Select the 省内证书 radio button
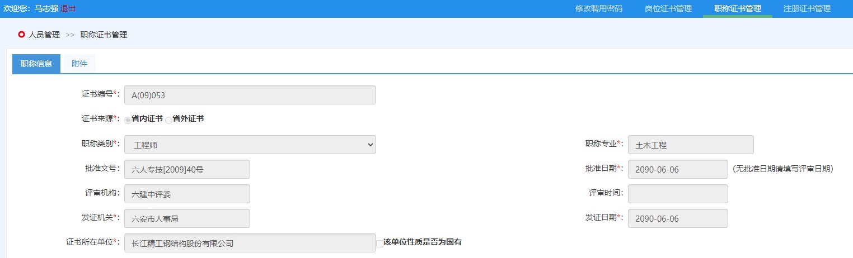This screenshot has height=258, width=853. click(x=128, y=120)
